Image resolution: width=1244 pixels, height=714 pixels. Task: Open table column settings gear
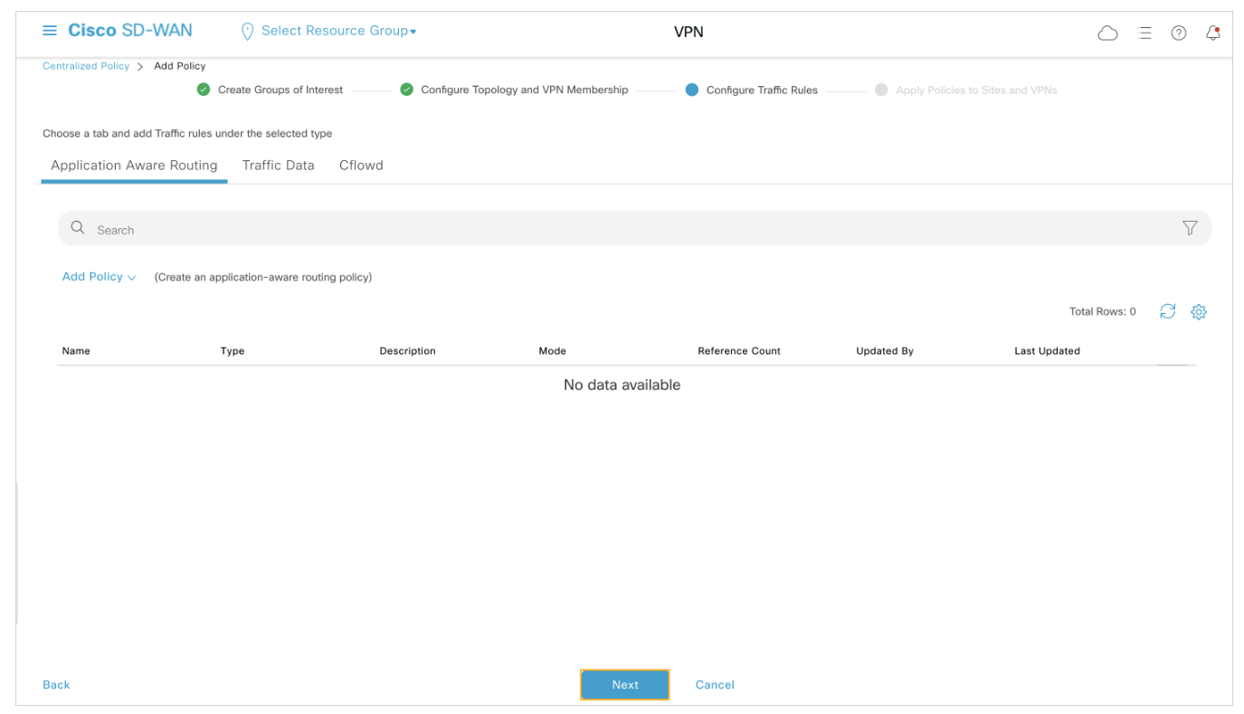[x=1199, y=311]
